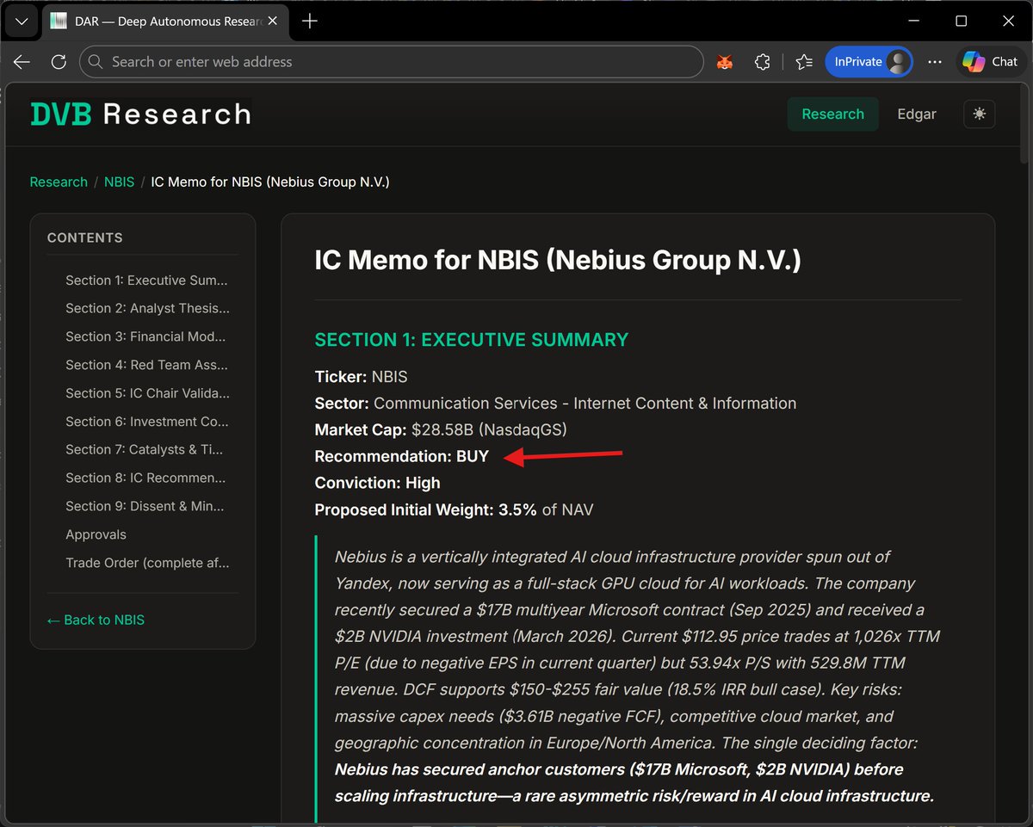Open Copilot Chat panel
The height and width of the screenshot is (827, 1033).
[x=991, y=62]
